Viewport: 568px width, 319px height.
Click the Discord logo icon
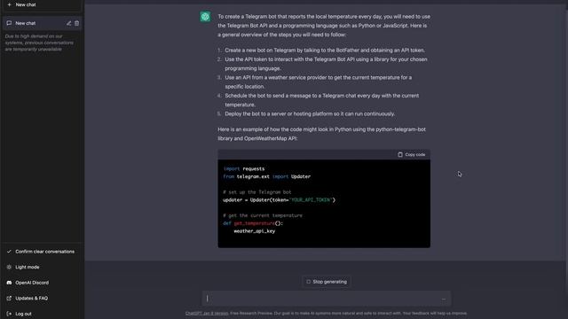9,283
